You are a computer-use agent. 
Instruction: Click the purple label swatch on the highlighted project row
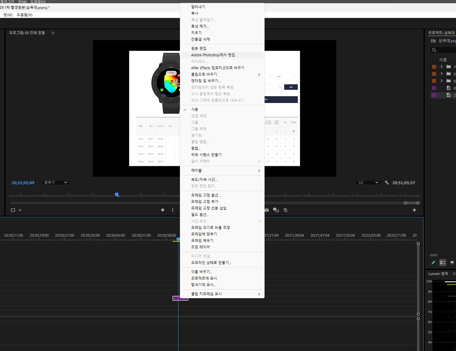(x=434, y=95)
